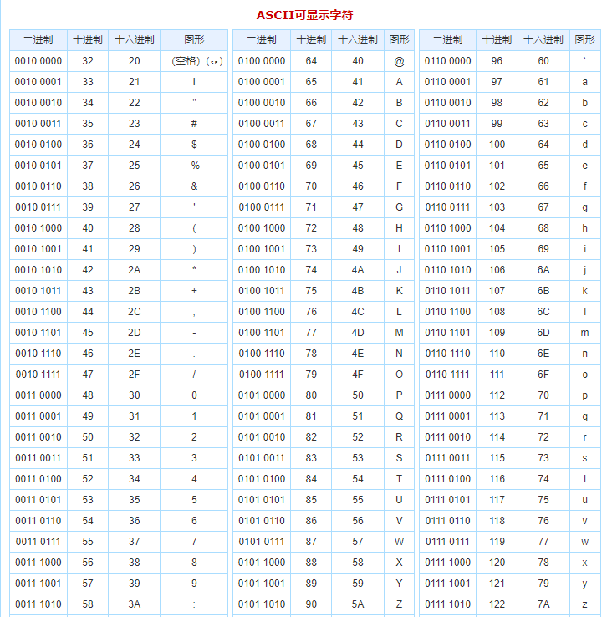607x617 pixels.
Task: Select the '图形' header above the @ symbol
Action: pos(399,40)
